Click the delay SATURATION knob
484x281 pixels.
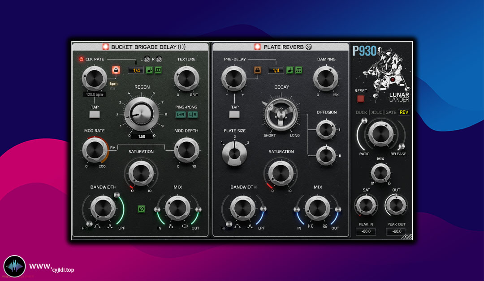pos(141,173)
